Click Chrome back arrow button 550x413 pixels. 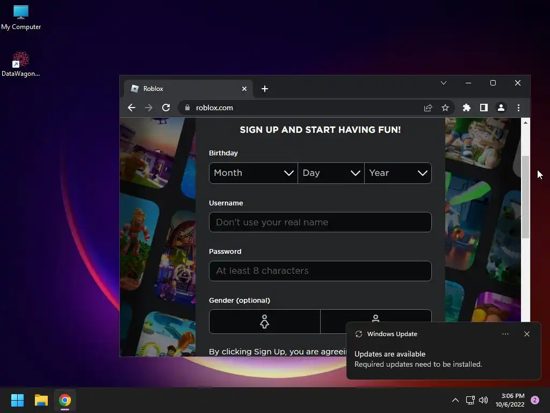tap(132, 108)
